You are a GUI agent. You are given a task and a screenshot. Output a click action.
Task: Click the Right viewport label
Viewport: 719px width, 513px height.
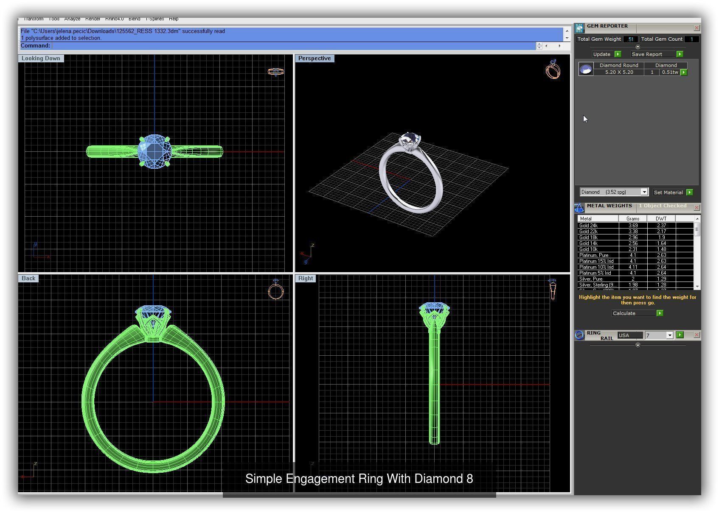(x=306, y=279)
